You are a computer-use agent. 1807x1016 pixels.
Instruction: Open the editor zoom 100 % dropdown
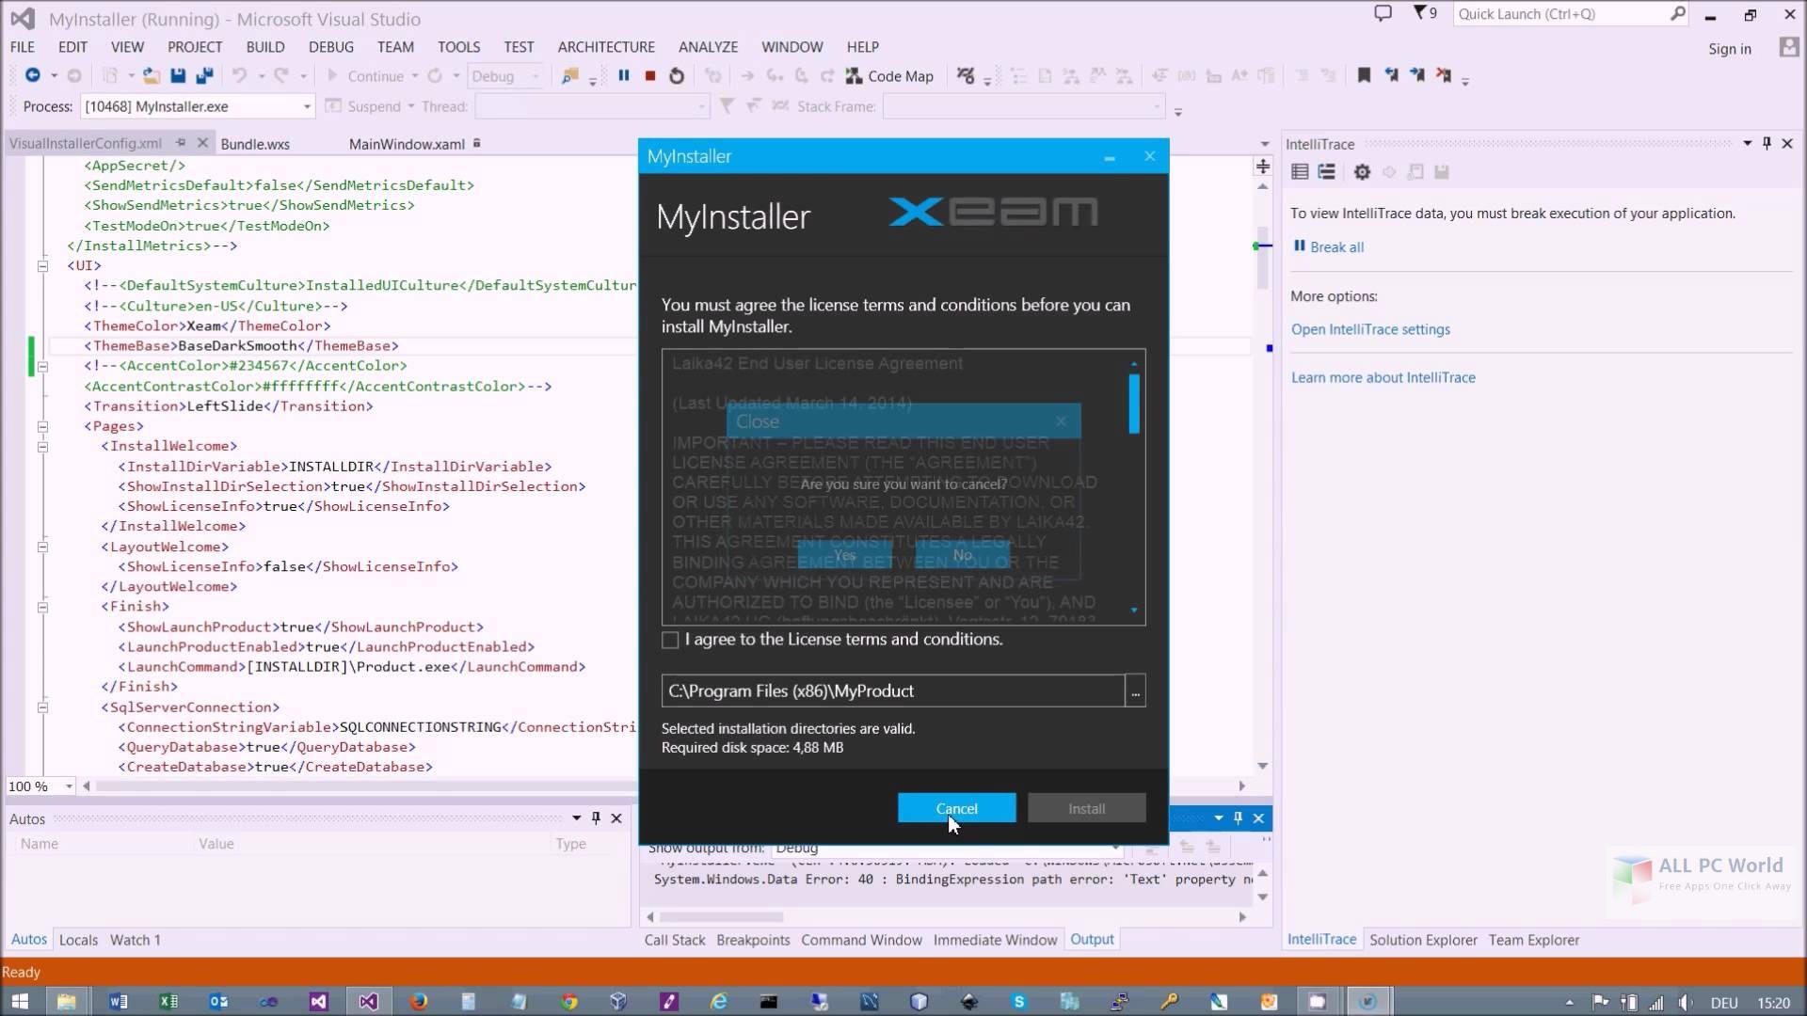tap(40, 786)
